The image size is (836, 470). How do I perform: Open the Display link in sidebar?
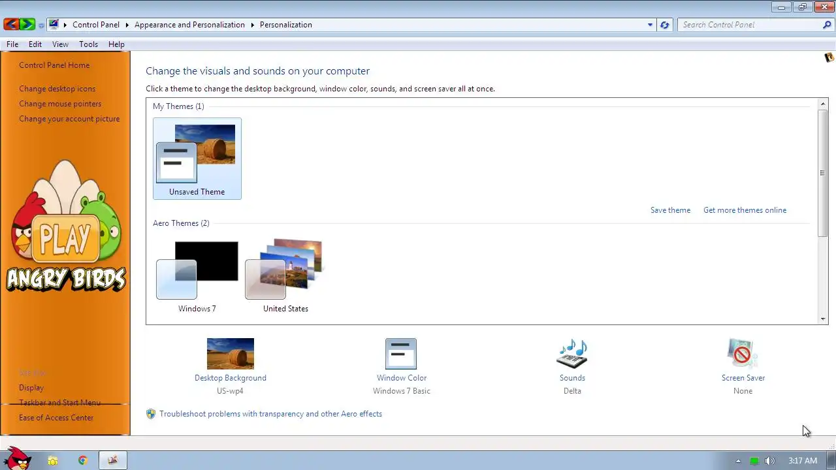pyautogui.click(x=31, y=388)
